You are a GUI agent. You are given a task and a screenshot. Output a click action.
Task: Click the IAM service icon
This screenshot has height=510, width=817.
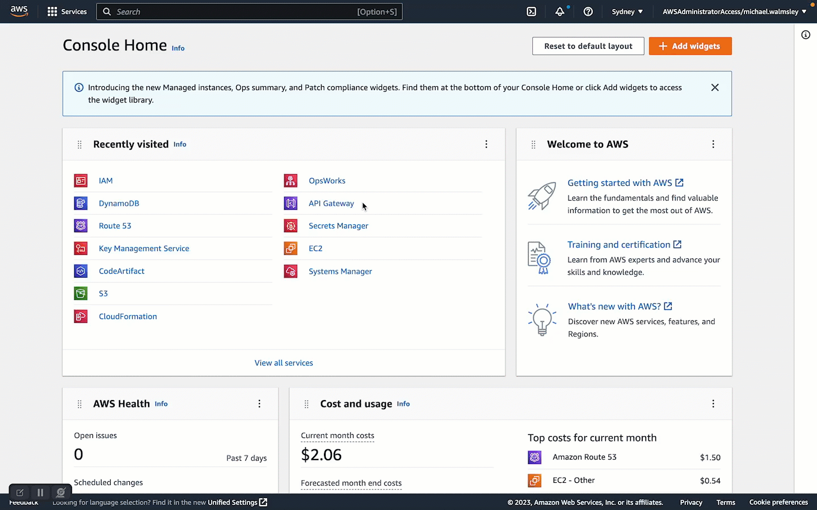81,181
